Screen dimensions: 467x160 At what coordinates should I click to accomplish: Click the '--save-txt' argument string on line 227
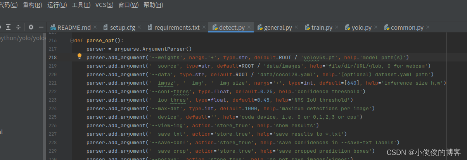click(x=168, y=134)
